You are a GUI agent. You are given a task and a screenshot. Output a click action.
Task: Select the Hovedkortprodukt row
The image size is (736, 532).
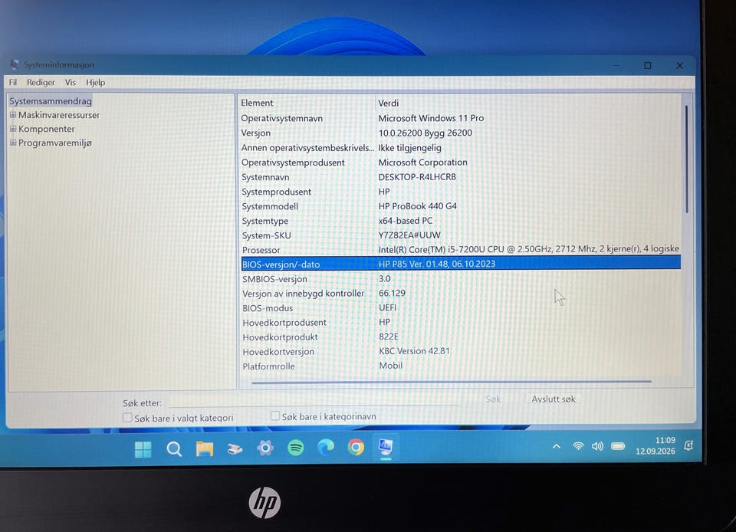461,337
